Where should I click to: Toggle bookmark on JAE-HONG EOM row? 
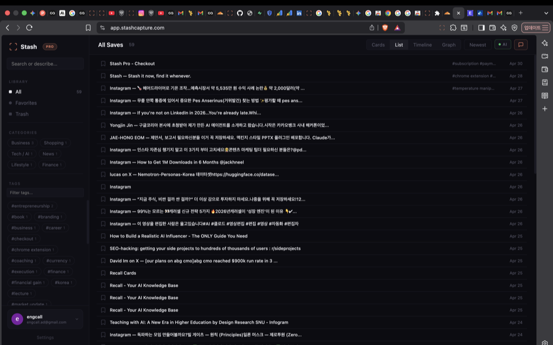tap(103, 138)
